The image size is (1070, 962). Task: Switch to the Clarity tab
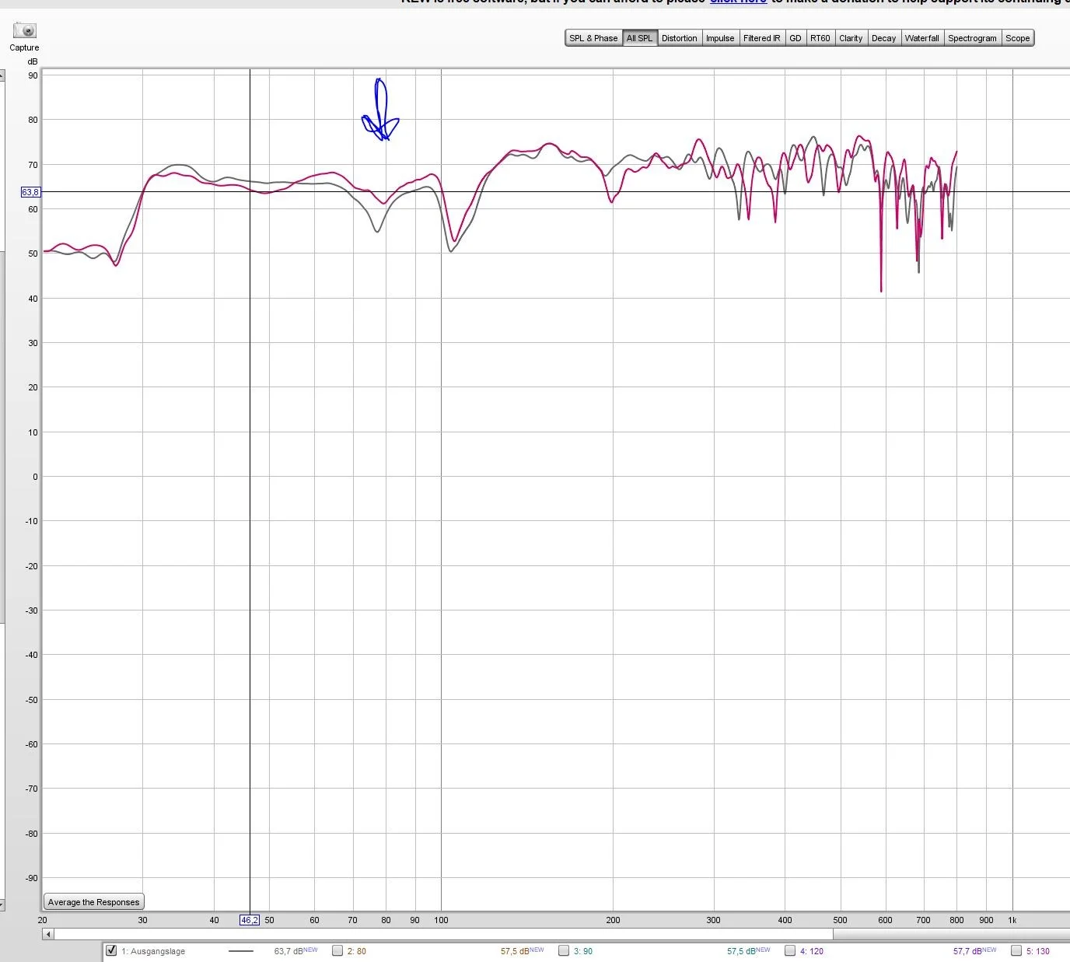(851, 38)
